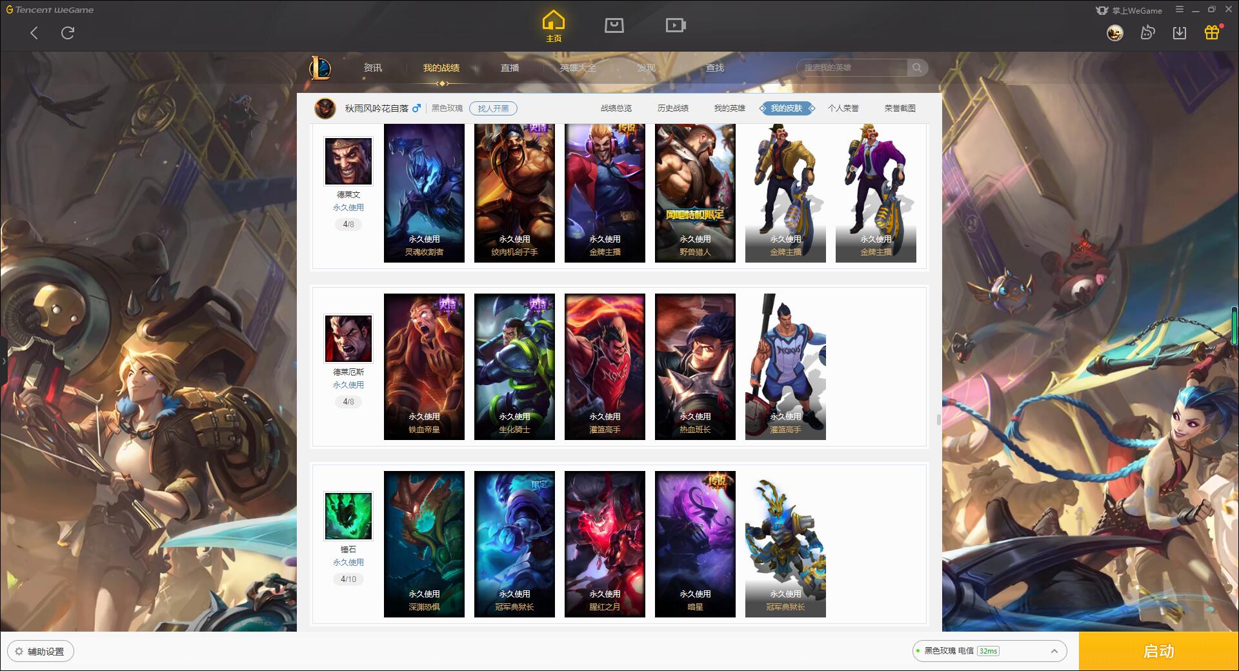Open the 热血班长 skin card
Viewport: 1239px width, 671px height.
[695, 366]
